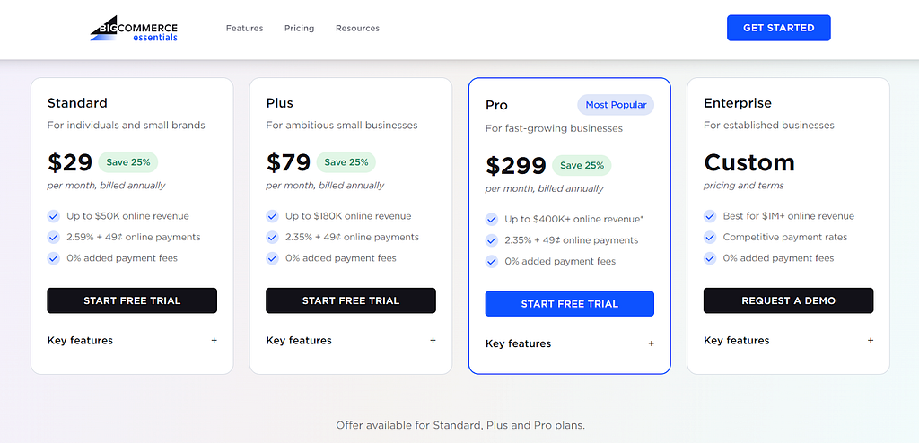Click checkmark next to Enterprise 0% added payment fees

[710, 258]
